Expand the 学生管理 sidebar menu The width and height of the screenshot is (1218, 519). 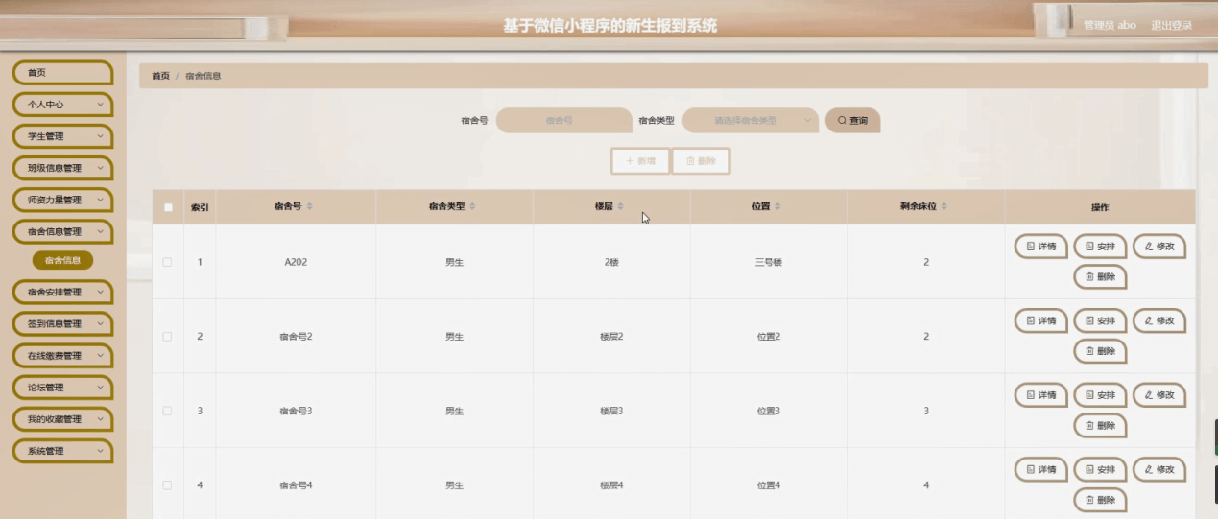click(62, 136)
